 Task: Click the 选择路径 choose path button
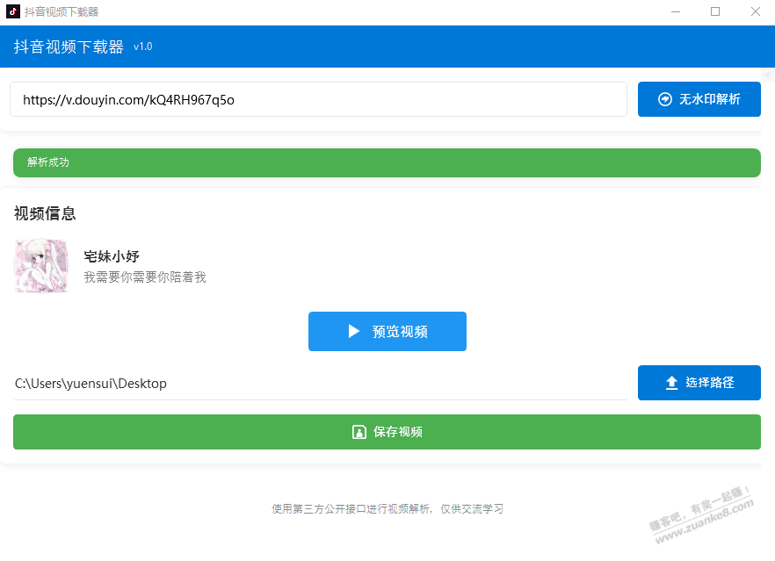pos(699,383)
